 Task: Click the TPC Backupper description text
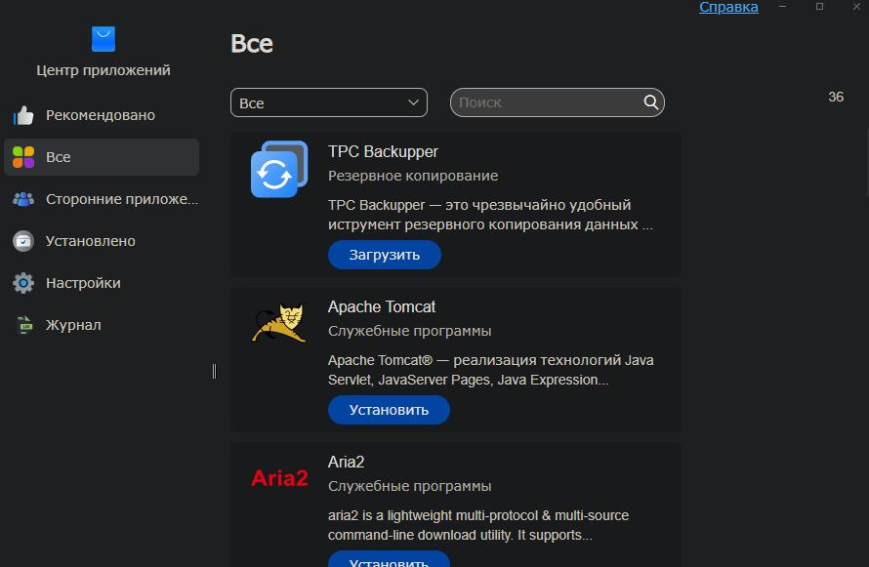pyautogui.click(x=490, y=215)
